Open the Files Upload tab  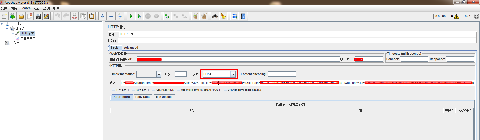163,97
